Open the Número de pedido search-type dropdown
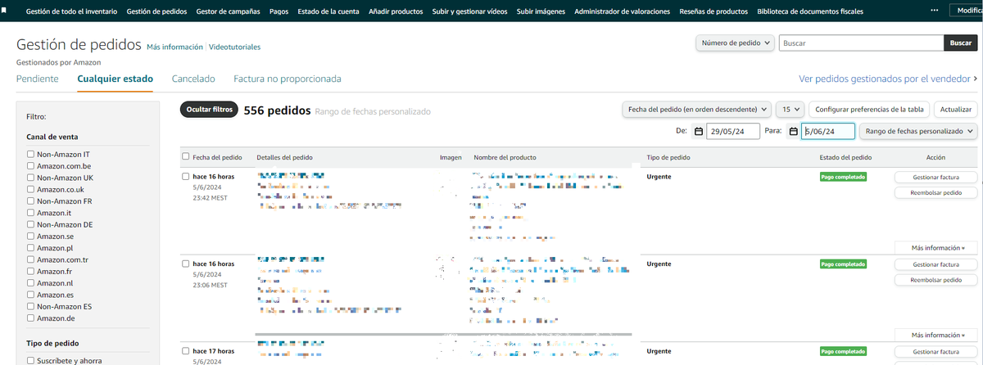Viewport: 983px width, 365px height. 735,43
